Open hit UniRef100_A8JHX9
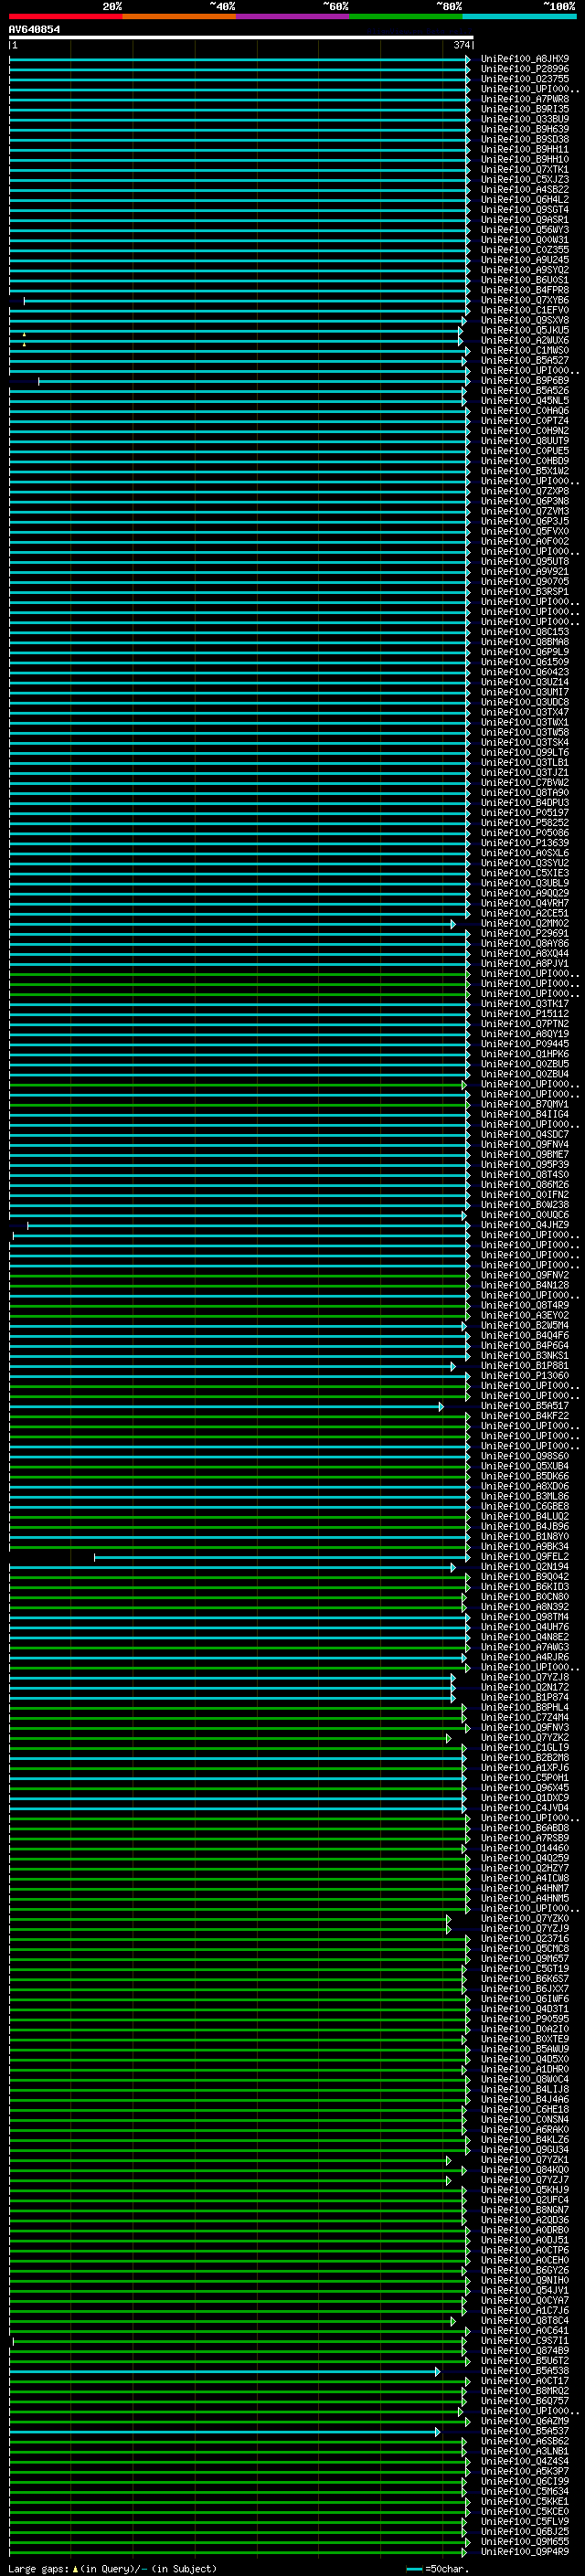 [x=525, y=59]
